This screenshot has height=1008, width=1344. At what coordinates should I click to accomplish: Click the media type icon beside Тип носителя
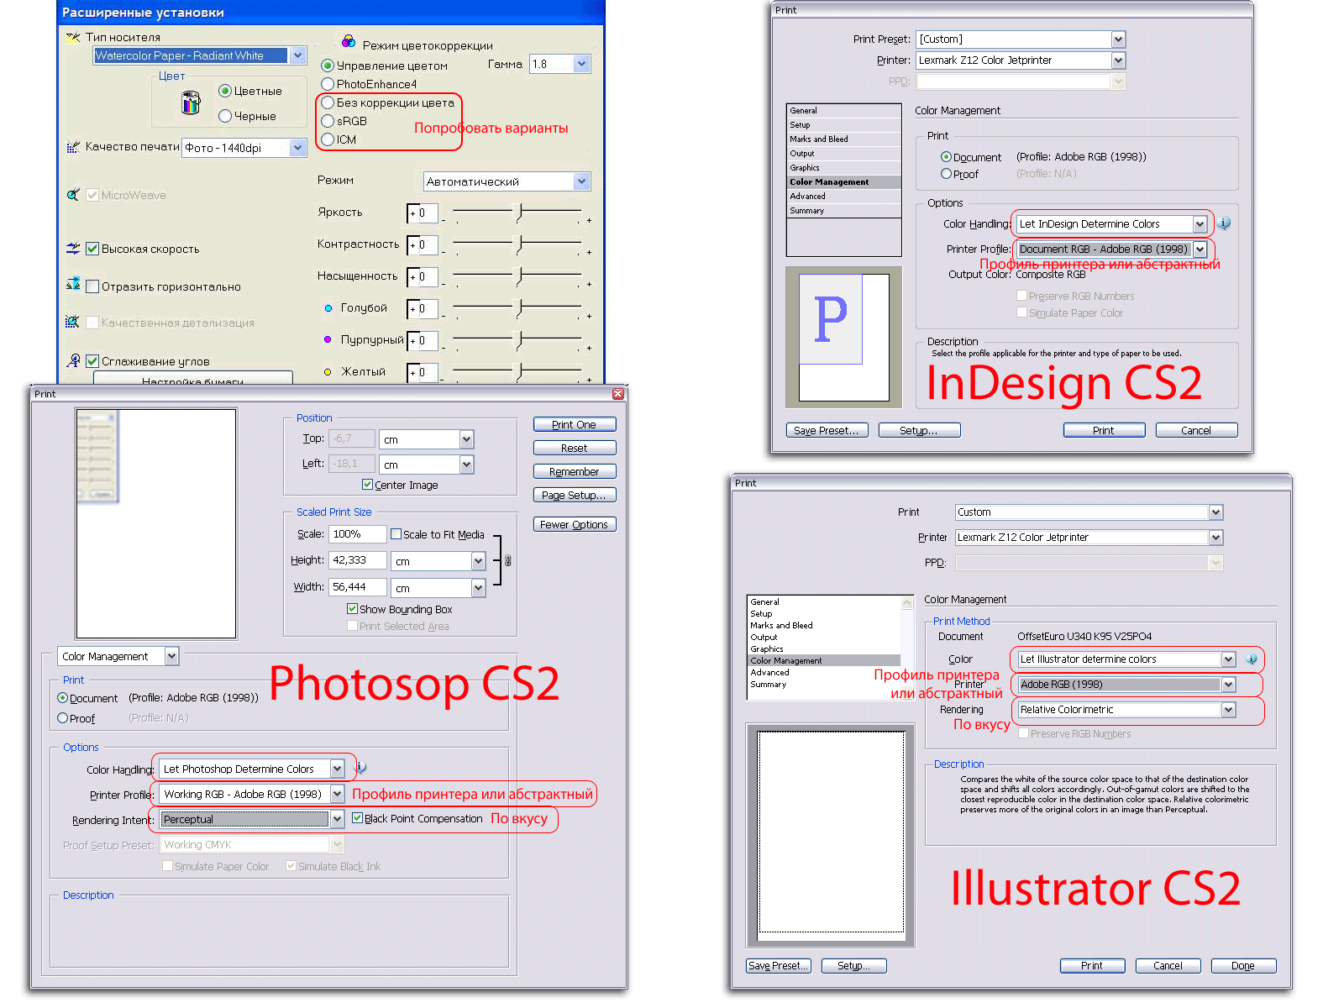coord(73,37)
